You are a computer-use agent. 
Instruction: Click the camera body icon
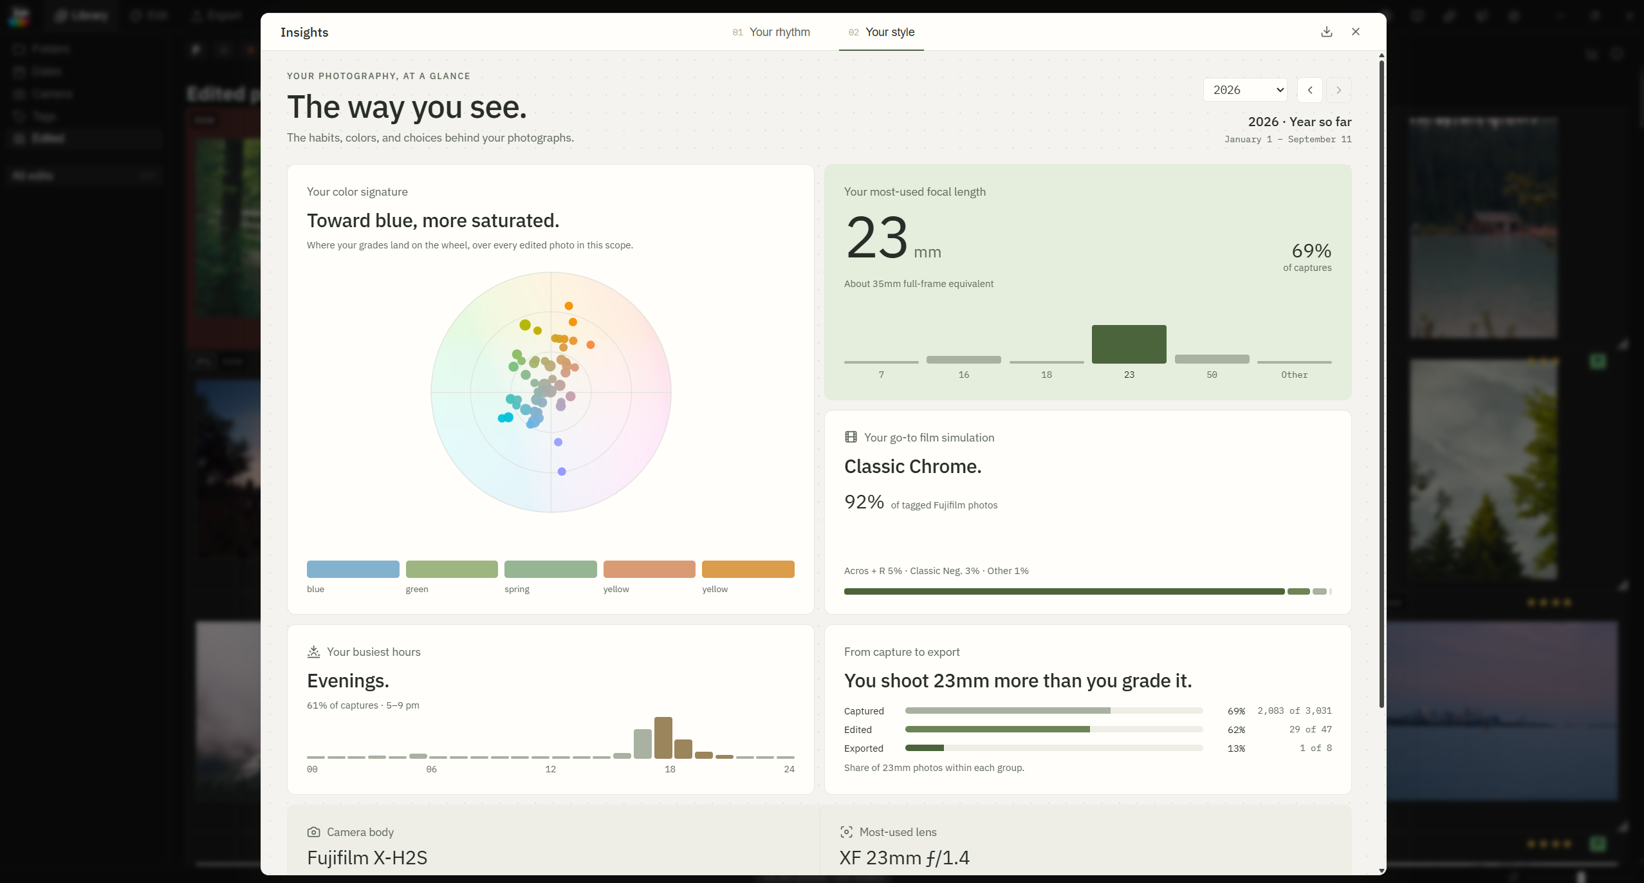(x=313, y=832)
